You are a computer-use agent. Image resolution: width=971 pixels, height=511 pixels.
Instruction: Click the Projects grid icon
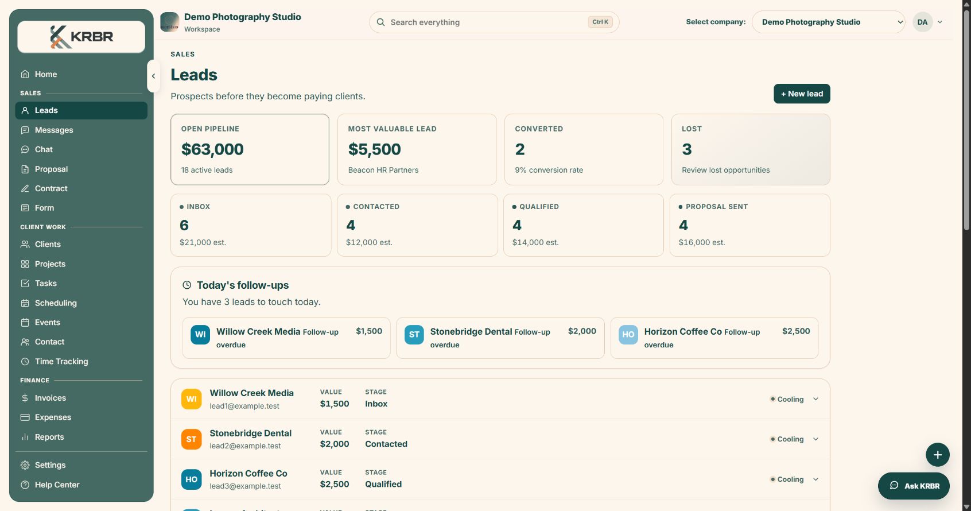25,264
